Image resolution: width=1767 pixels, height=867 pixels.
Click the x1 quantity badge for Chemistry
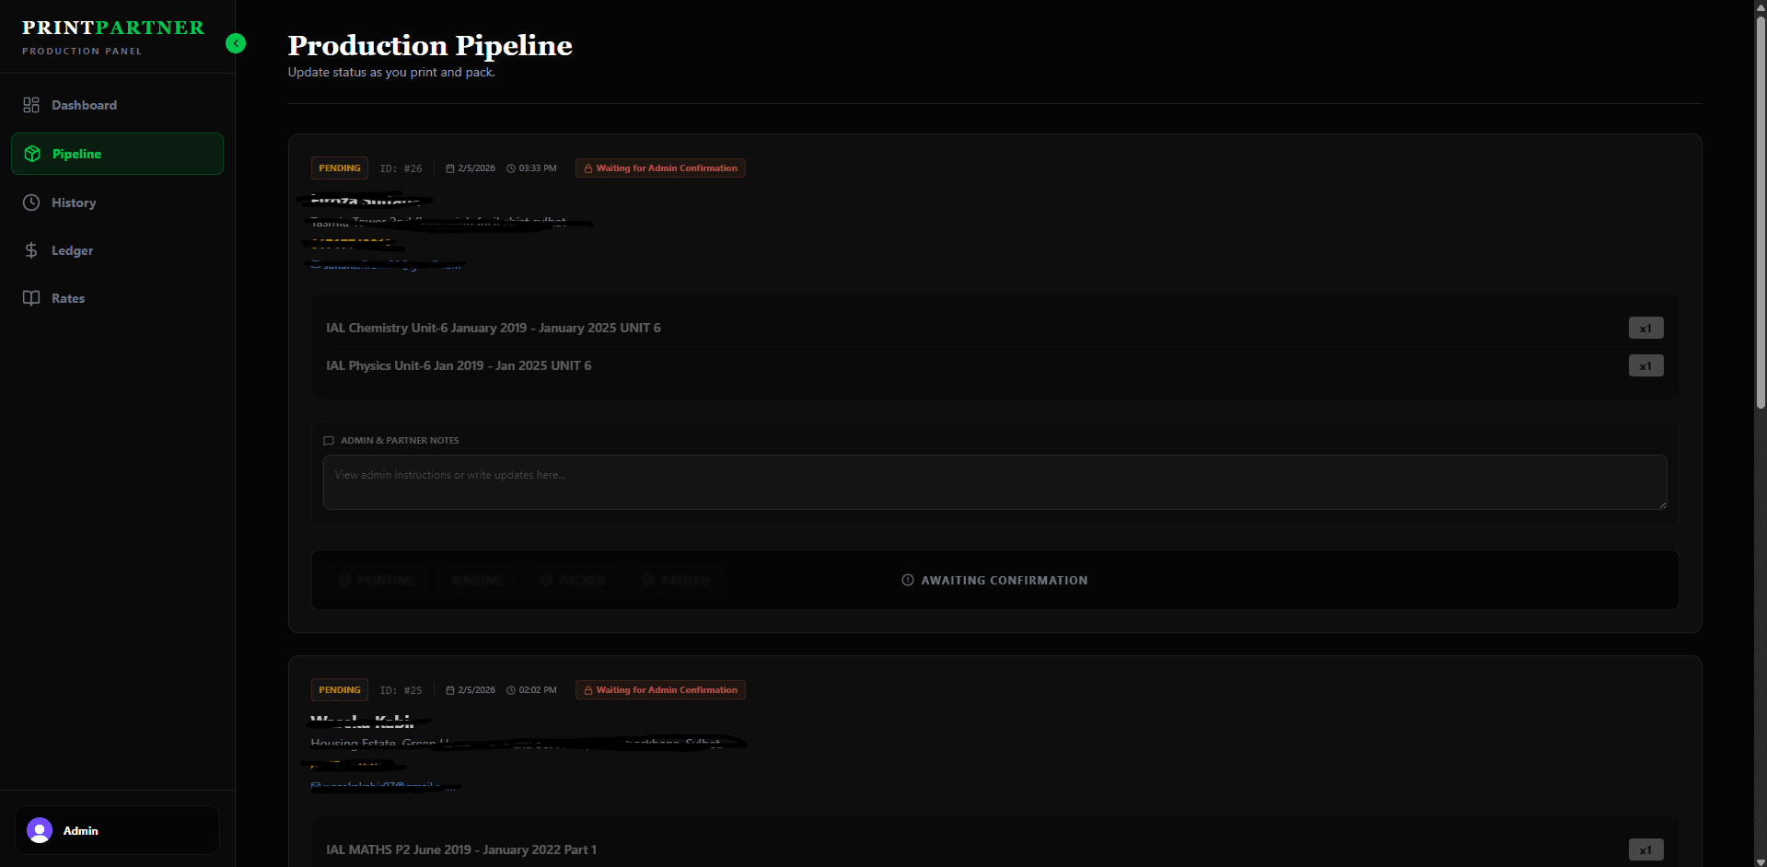1645,328
